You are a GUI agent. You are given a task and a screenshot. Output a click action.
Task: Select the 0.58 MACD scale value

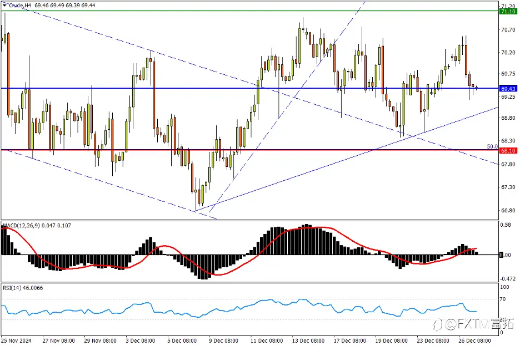(x=506, y=225)
